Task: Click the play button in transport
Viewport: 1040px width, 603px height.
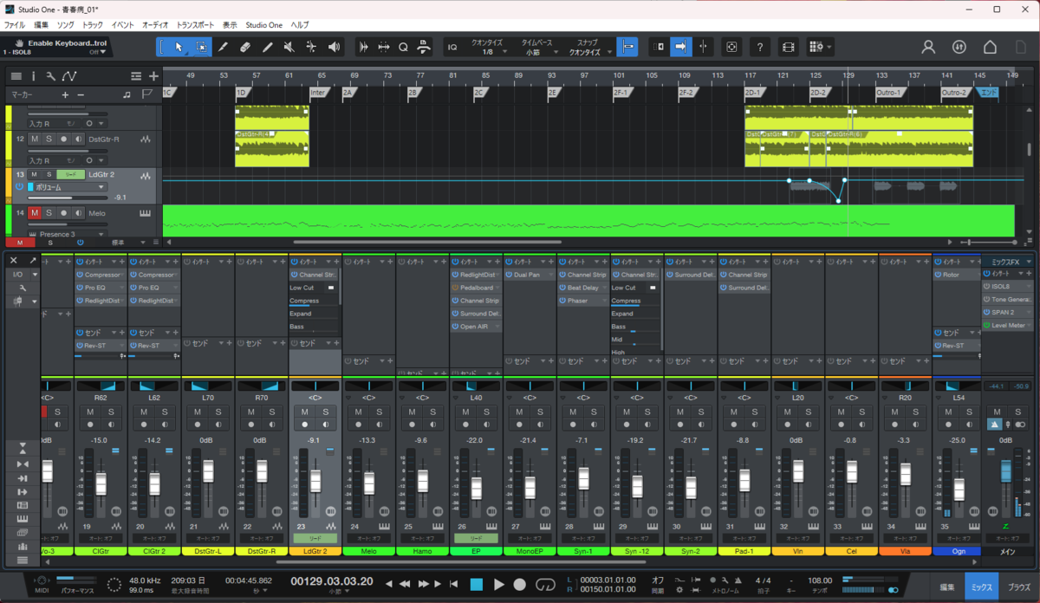Action: 498,584
